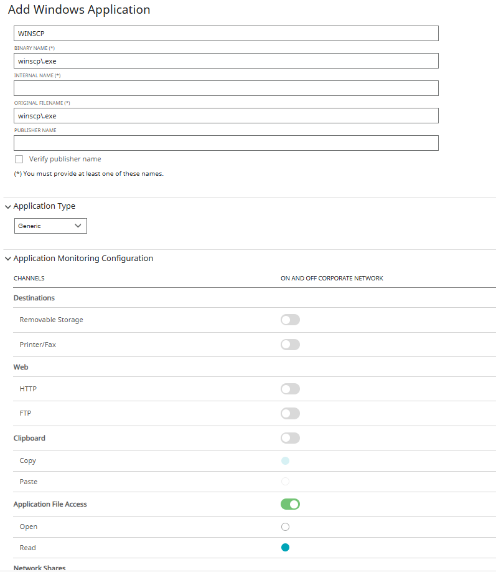The height and width of the screenshot is (572, 496).
Task: Switch on the FTP toggle
Action: tap(290, 413)
